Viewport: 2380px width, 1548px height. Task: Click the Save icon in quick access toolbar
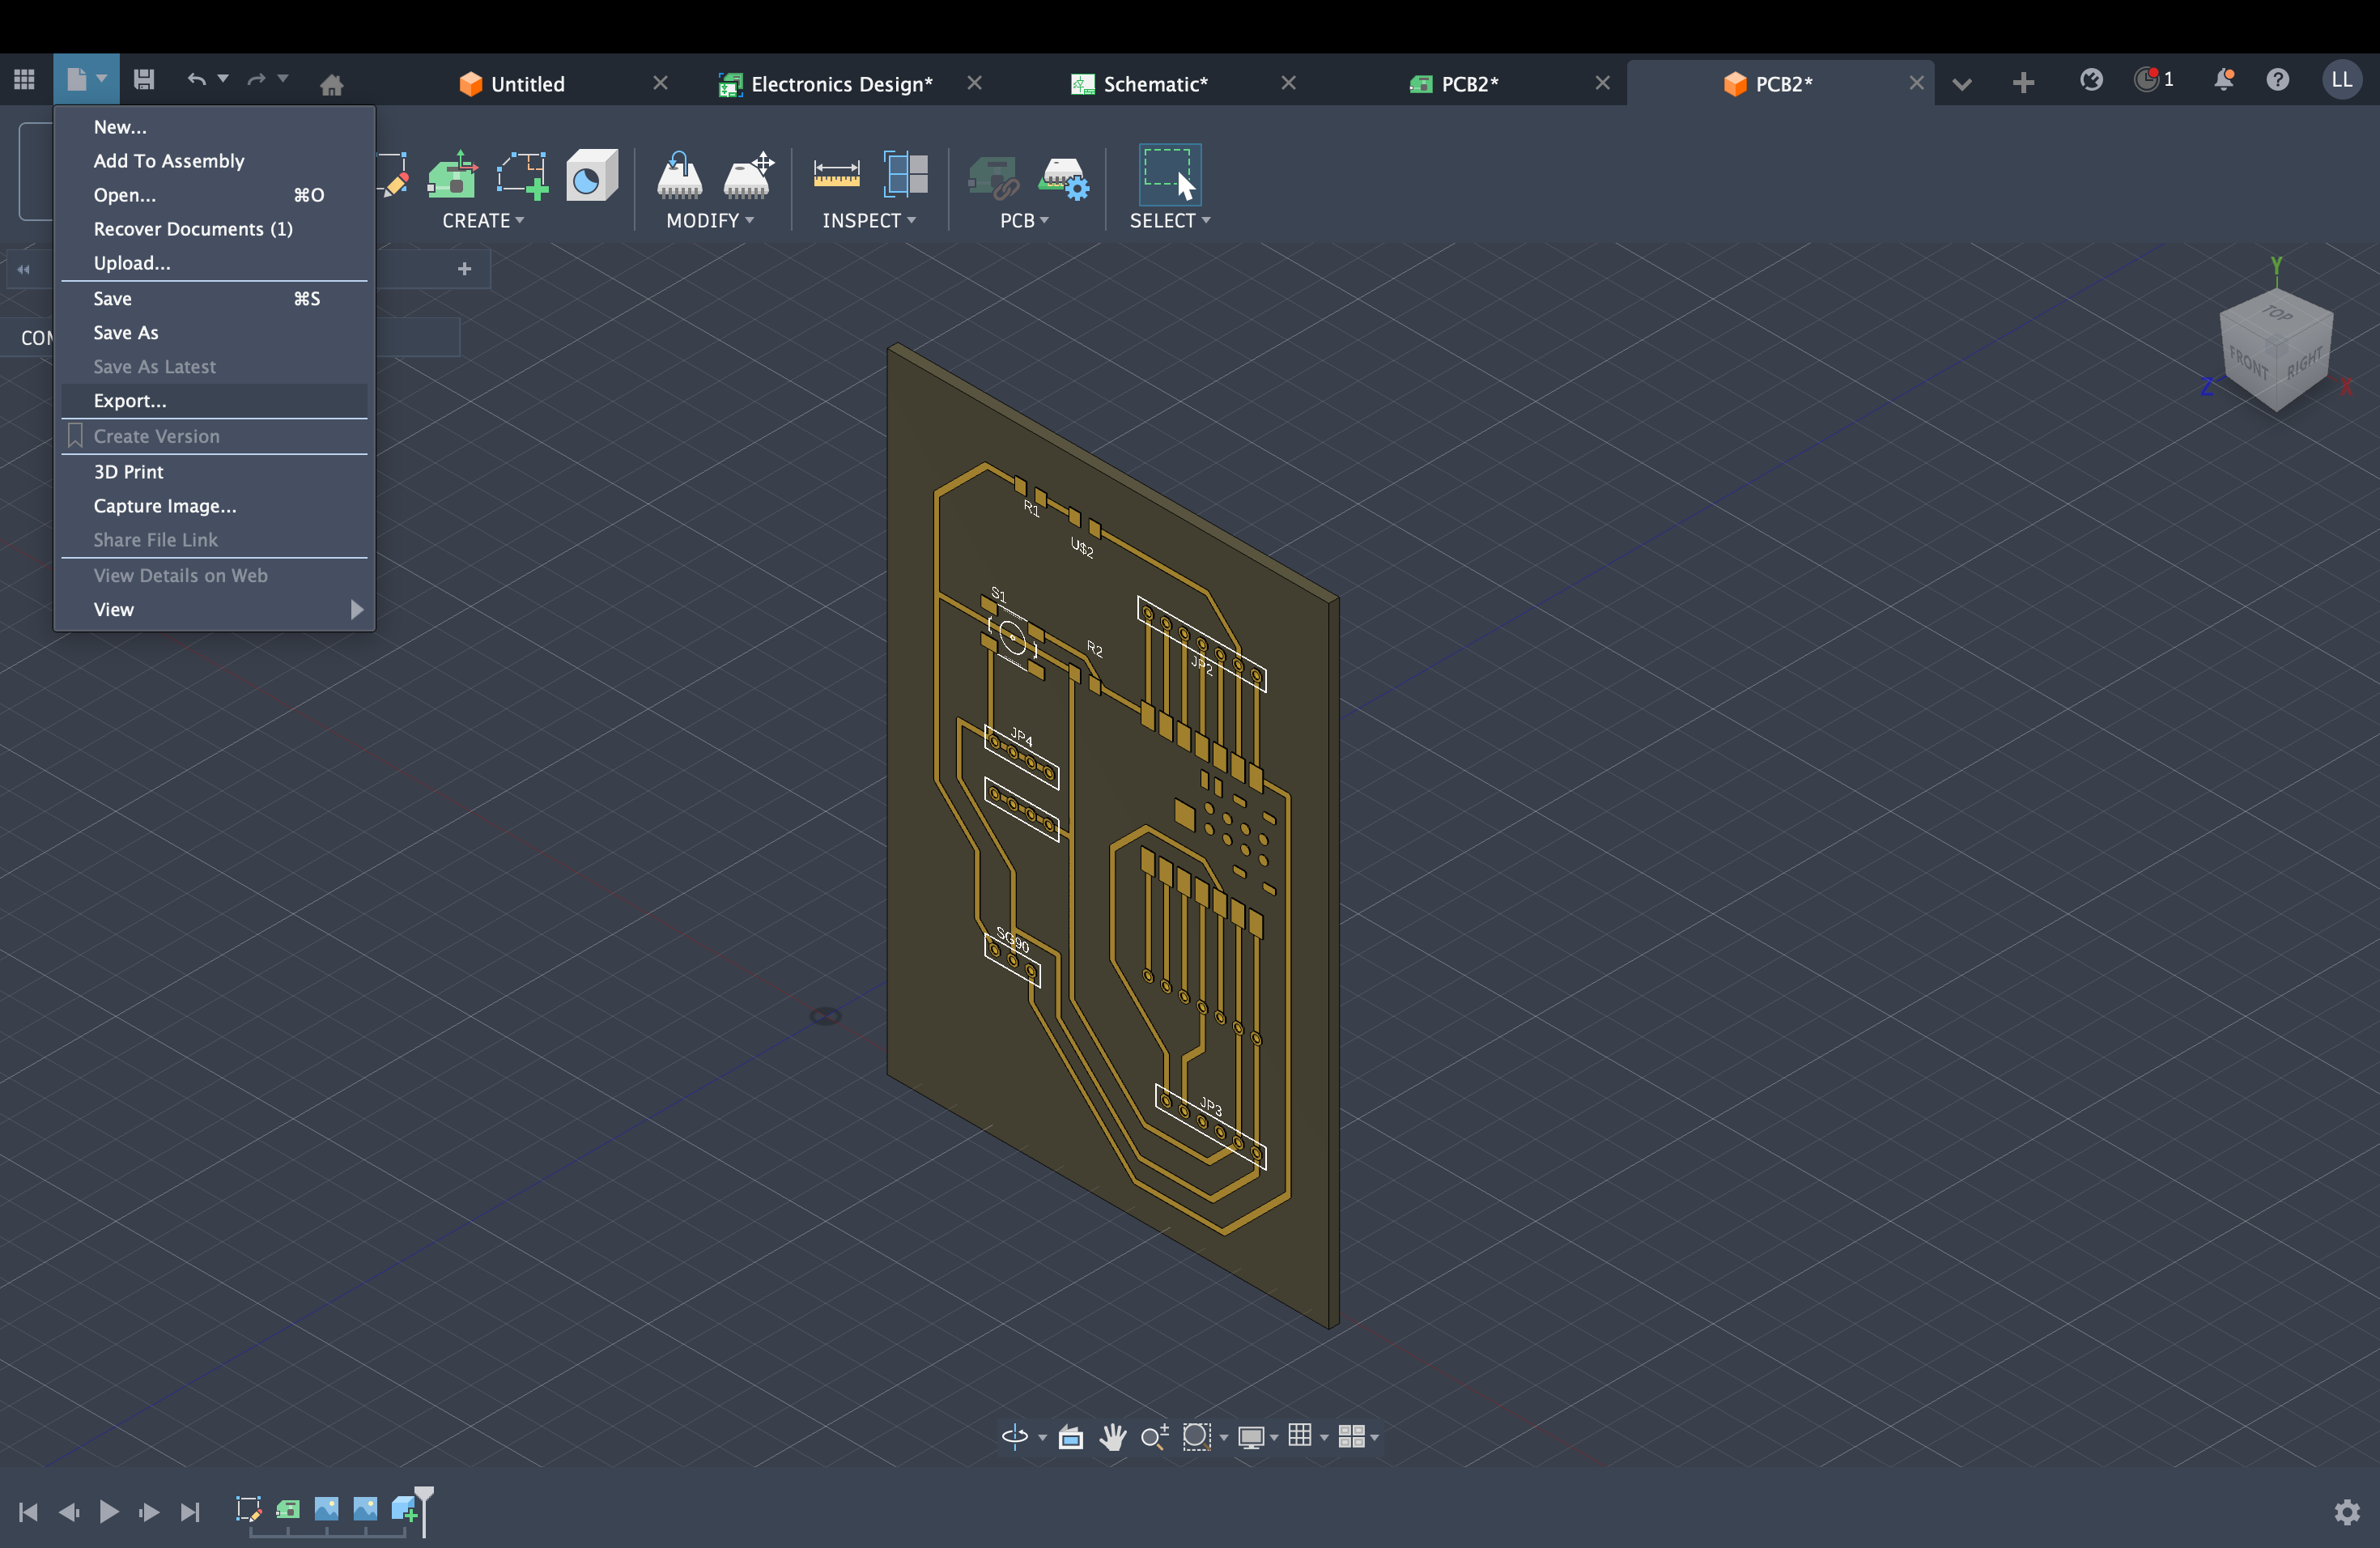coord(143,80)
